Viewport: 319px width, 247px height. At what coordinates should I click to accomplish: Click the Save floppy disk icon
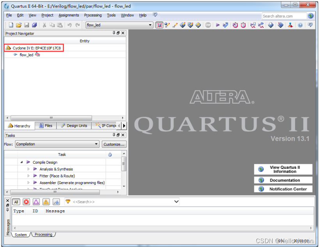(x=27, y=25)
